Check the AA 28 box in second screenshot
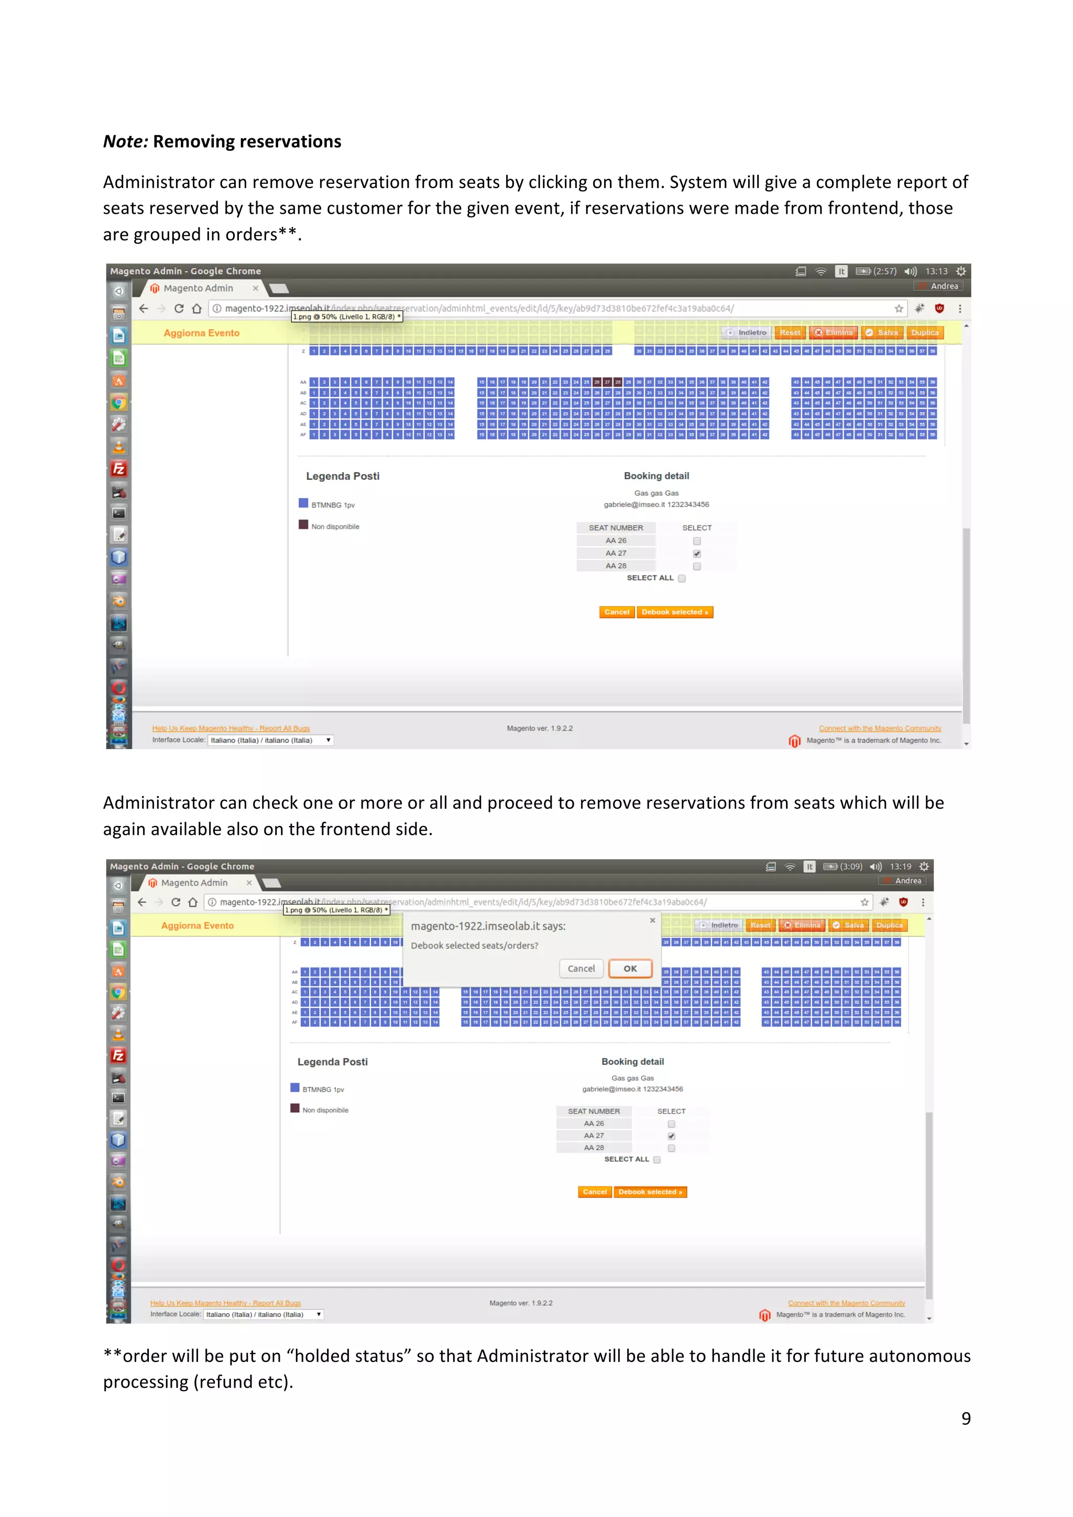1073x1517 pixels. [671, 1148]
